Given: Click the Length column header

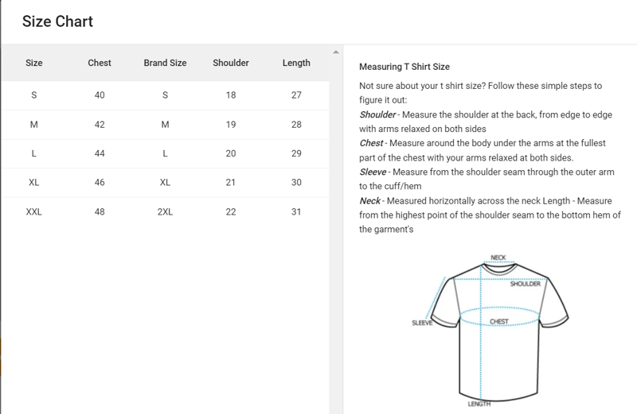Looking at the screenshot, I should pyautogui.click(x=296, y=63).
